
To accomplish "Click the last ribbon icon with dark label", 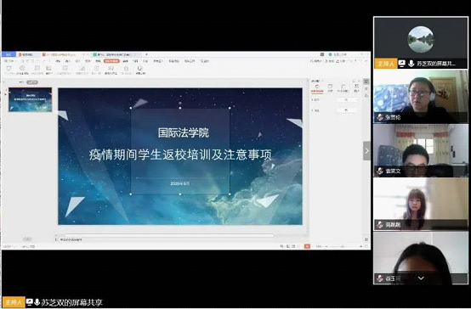I will click(x=139, y=70).
